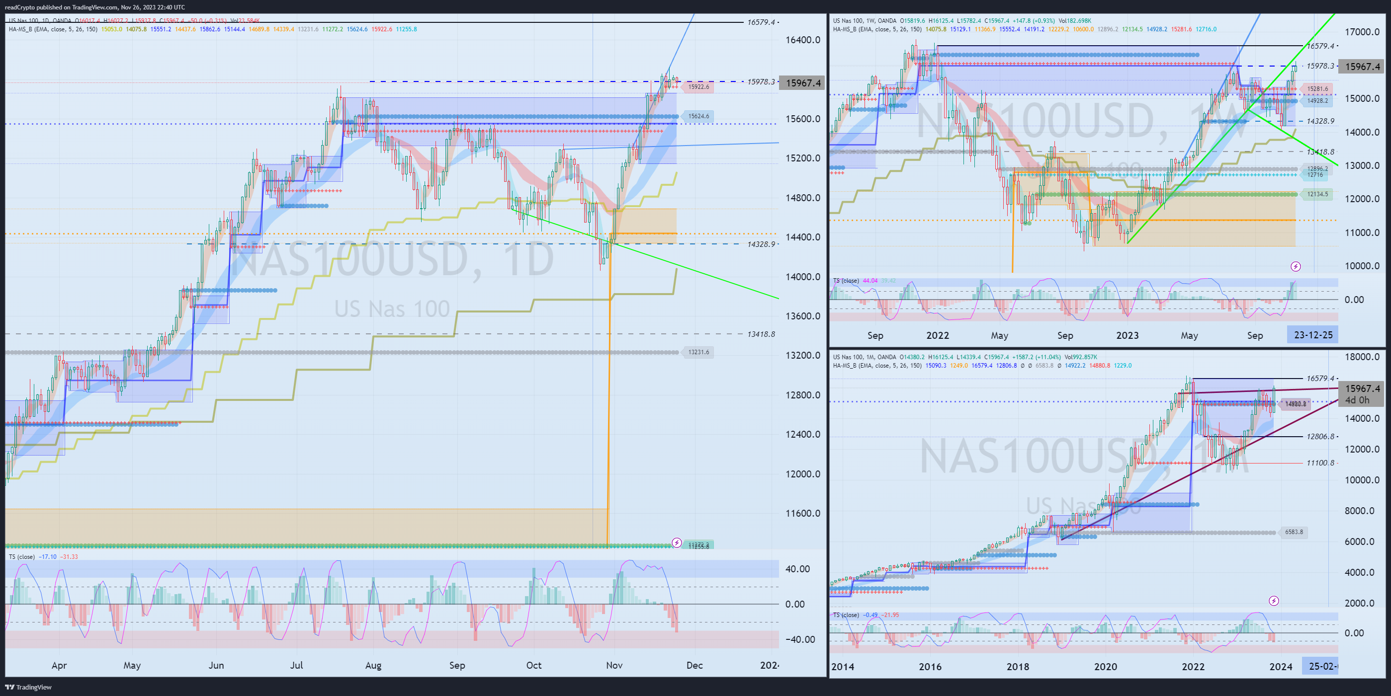Screen dimensions: 1391x696
Task: Click the 12806.8 level label on monthly chart
Action: 1320,437
